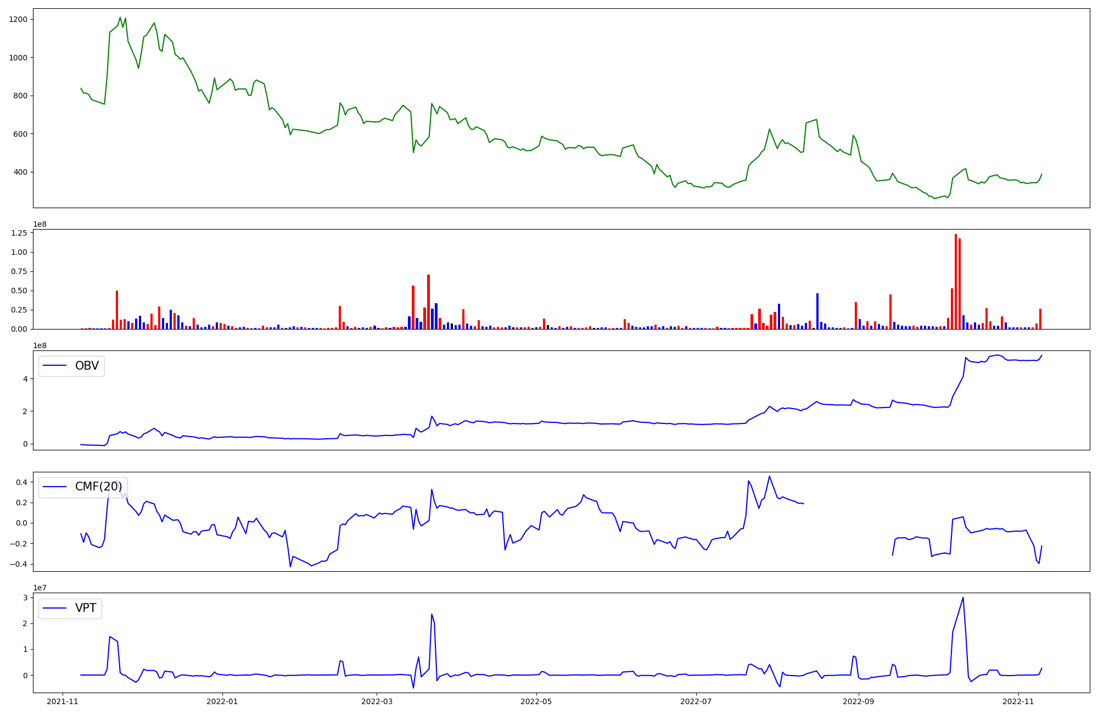Click the 1e7 exponent above VPT chart
This screenshot has width=1098, height=714.
pyautogui.click(x=40, y=588)
